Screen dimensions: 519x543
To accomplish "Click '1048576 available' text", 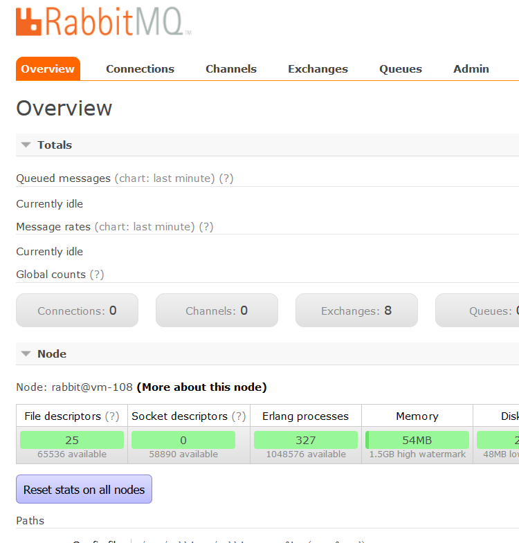I will 306,454.
